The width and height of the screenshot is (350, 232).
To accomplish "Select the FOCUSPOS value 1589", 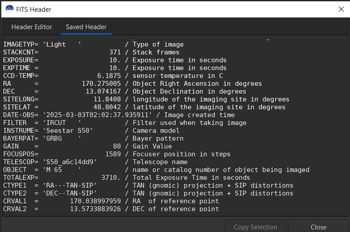I will pyautogui.click(x=113, y=154).
